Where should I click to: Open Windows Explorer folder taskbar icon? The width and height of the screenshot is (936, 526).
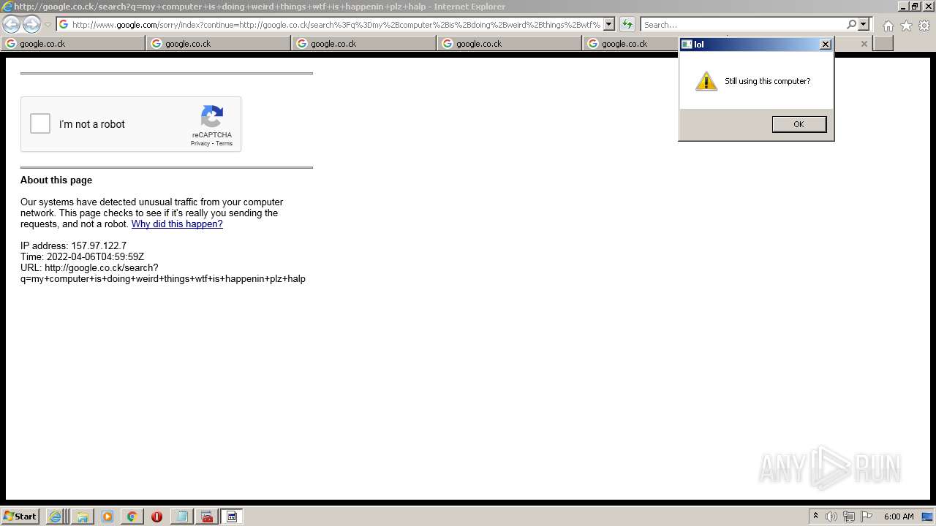[x=82, y=517]
